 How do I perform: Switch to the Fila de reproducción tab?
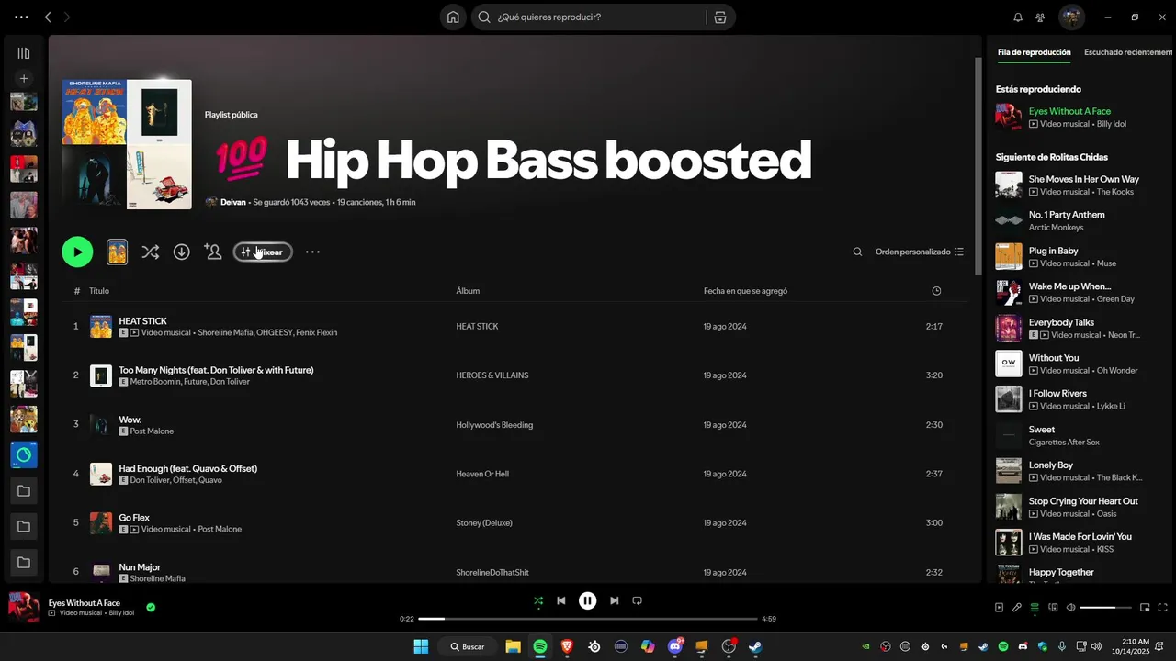1034,52
